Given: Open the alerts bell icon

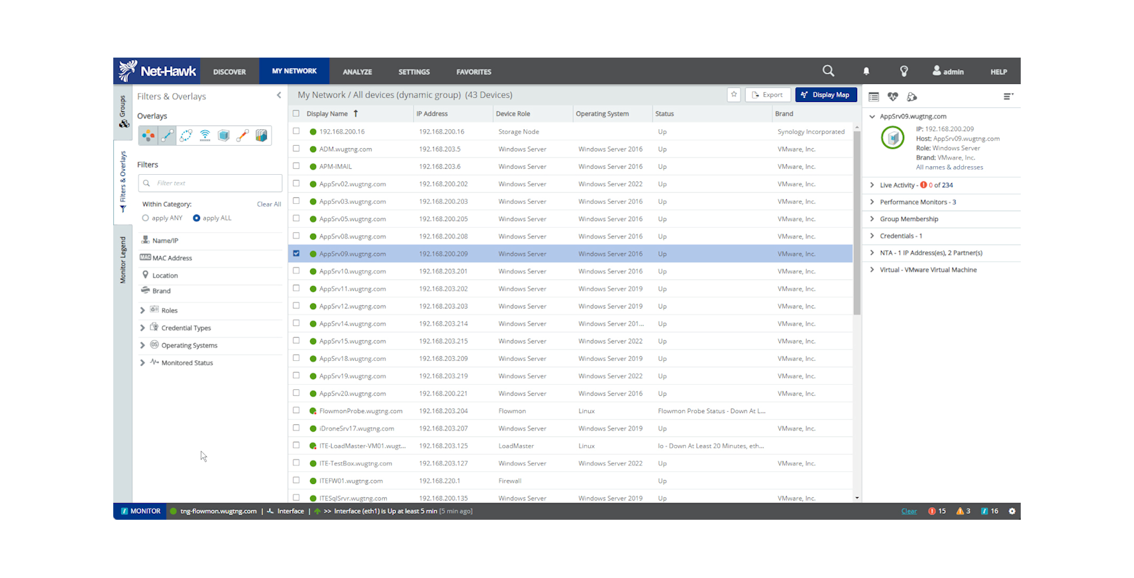Looking at the screenshot, I should pyautogui.click(x=866, y=72).
